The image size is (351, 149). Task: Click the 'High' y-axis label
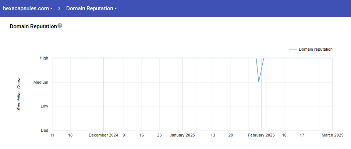(x=44, y=58)
